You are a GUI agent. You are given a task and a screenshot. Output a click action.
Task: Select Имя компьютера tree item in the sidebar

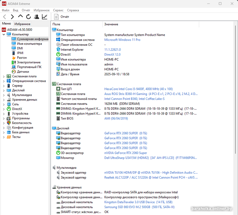pyautogui.click(x=29, y=44)
